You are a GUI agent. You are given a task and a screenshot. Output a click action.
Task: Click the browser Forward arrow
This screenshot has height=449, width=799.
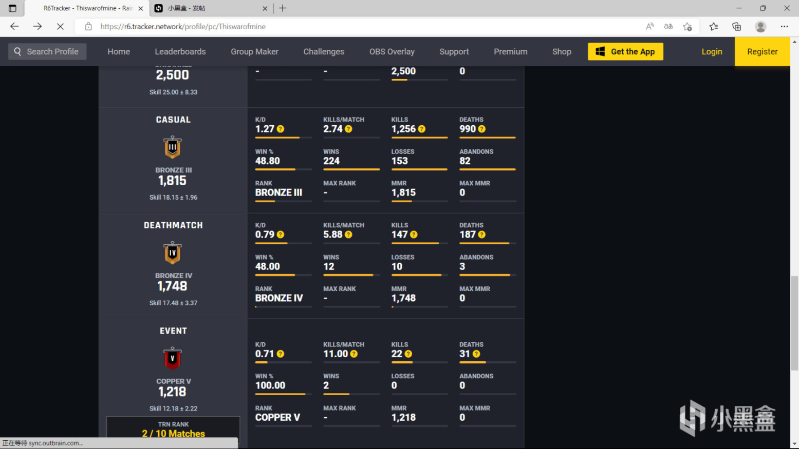38,26
